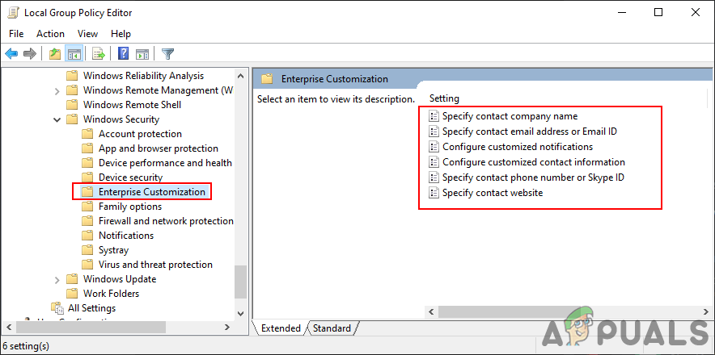Click the Filter funnel toolbar icon

click(x=167, y=54)
